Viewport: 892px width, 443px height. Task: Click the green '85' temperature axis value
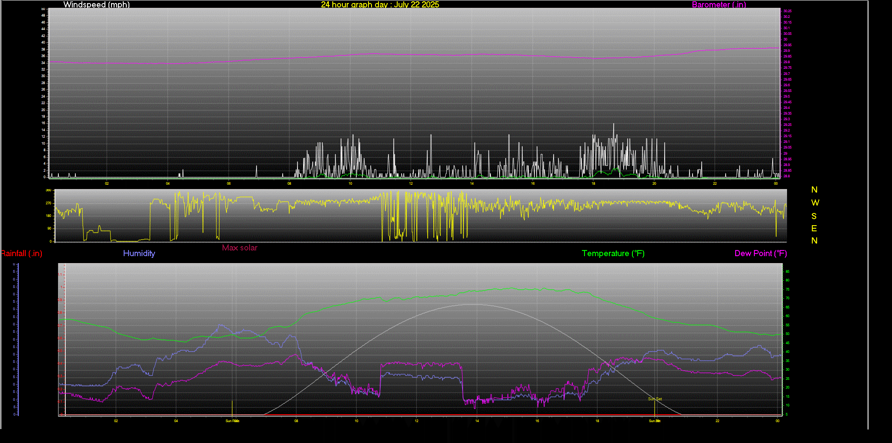787,271
